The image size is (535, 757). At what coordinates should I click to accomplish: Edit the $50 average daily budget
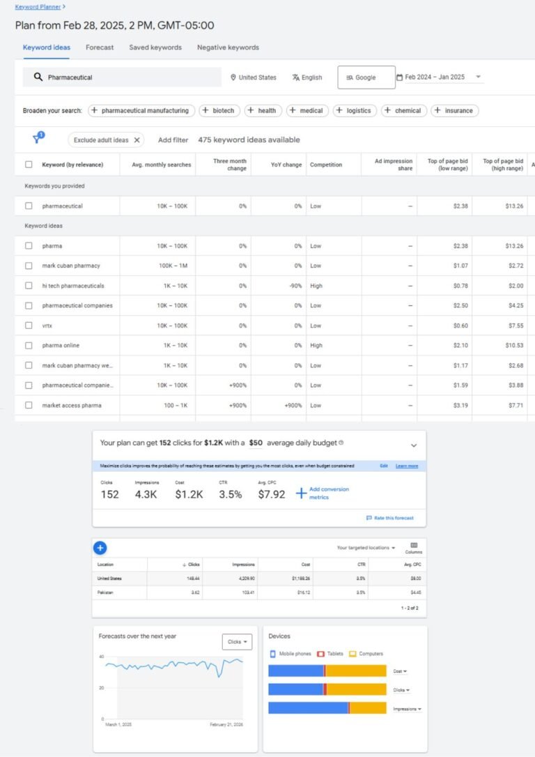(256, 443)
